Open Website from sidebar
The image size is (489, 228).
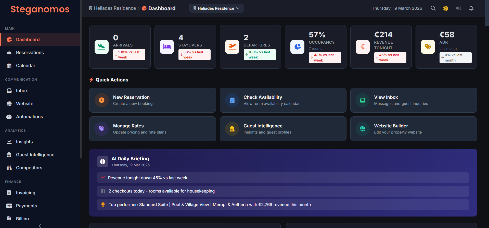click(x=40, y=104)
